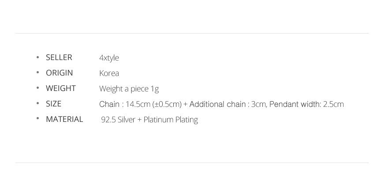Click the text Weight a piece 1g

click(x=129, y=89)
